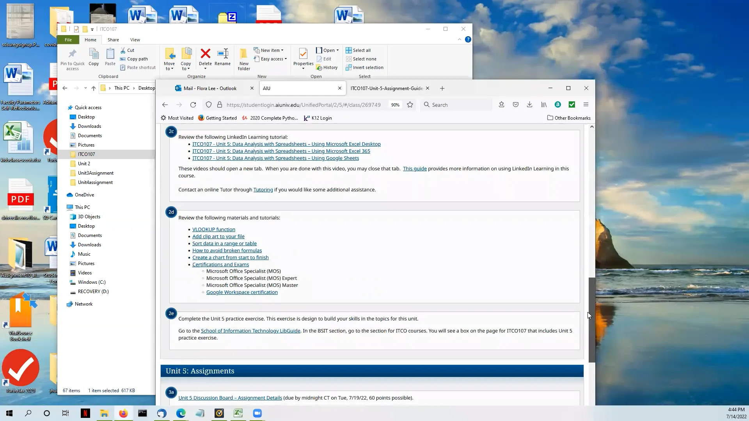Image resolution: width=749 pixels, height=421 pixels.
Task: Open the Tutoring link
Action: (x=263, y=189)
